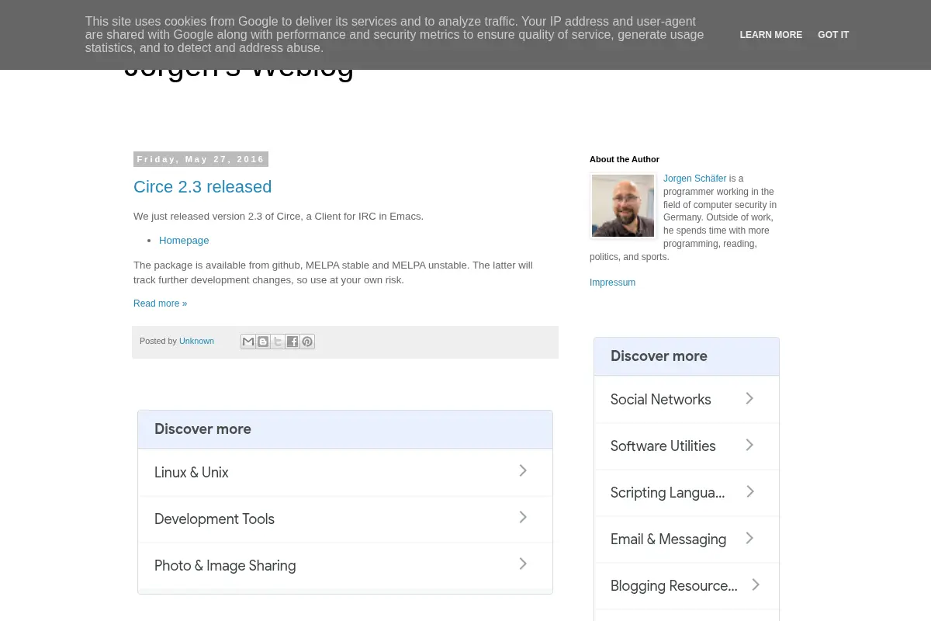Open chevron next to Blogging Resource...

[756, 585]
